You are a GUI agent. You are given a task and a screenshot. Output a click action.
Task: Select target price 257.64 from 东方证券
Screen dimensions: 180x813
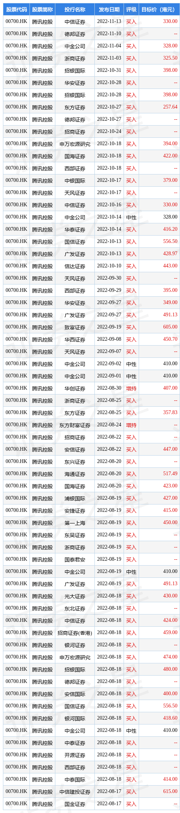click(170, 107)
